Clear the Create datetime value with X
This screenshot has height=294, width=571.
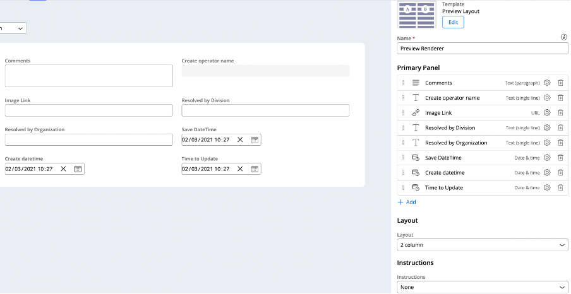(x=63, y=169)
